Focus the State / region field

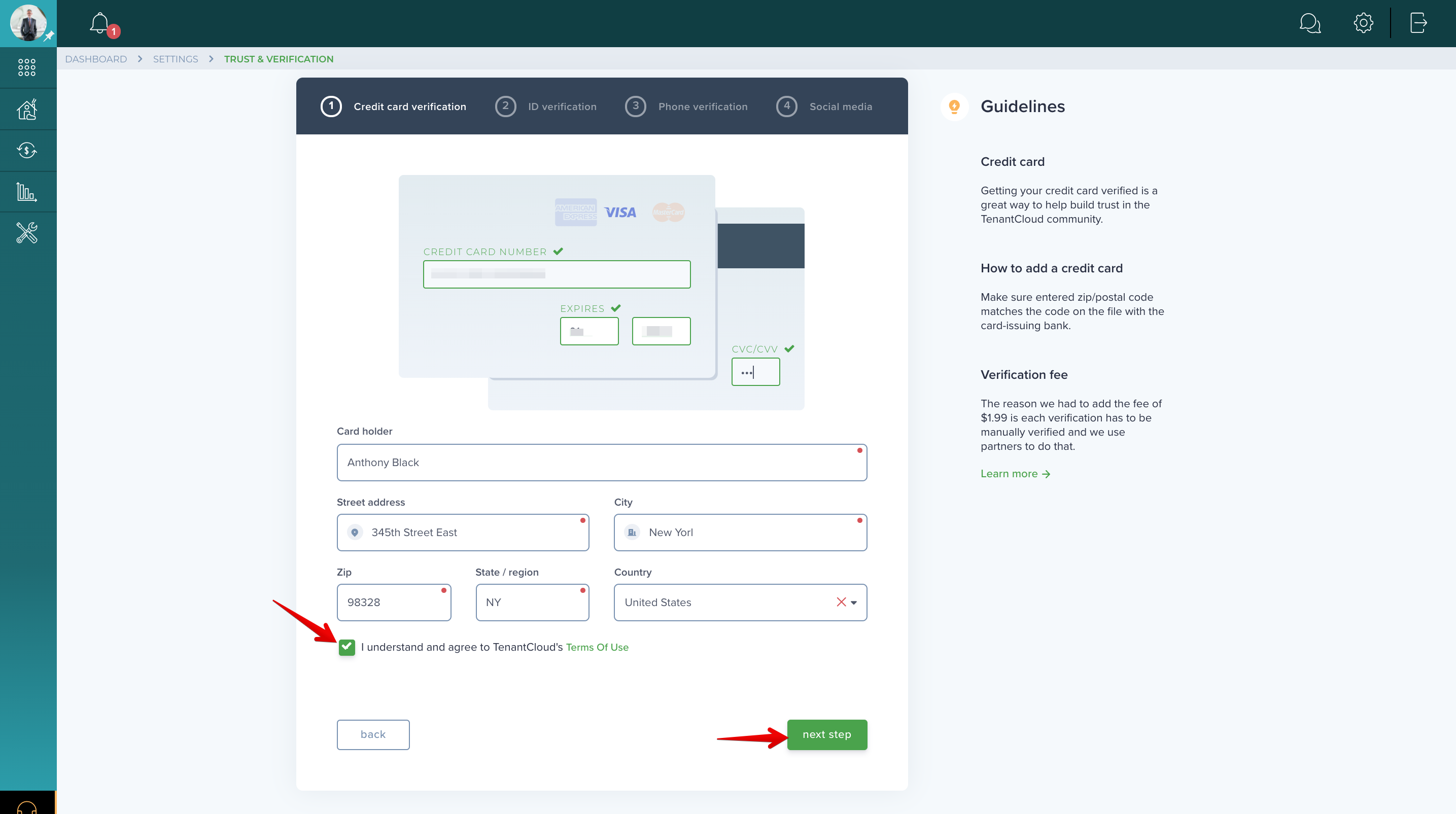[533, 602]
